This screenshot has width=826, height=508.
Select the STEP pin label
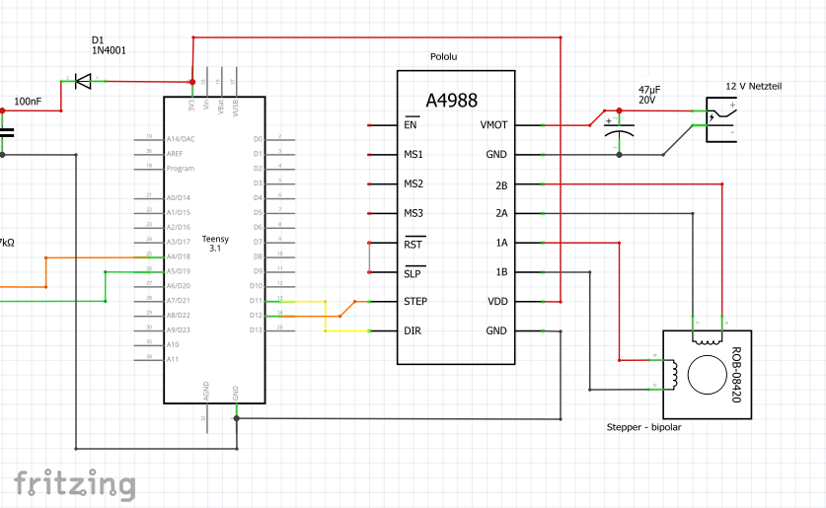pos(415,301)
